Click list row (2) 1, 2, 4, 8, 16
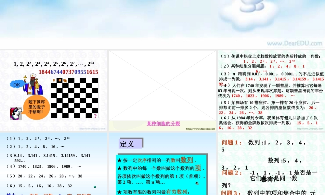 [x=35, y=147]
